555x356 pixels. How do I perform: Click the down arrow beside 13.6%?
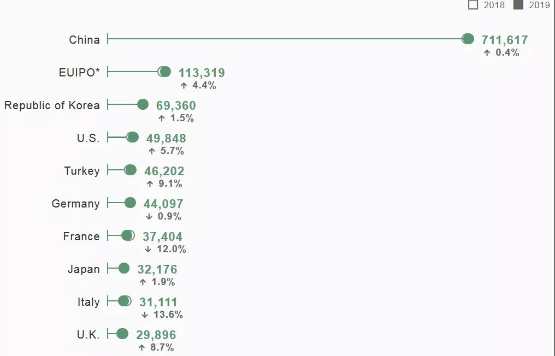click(145, 315)
